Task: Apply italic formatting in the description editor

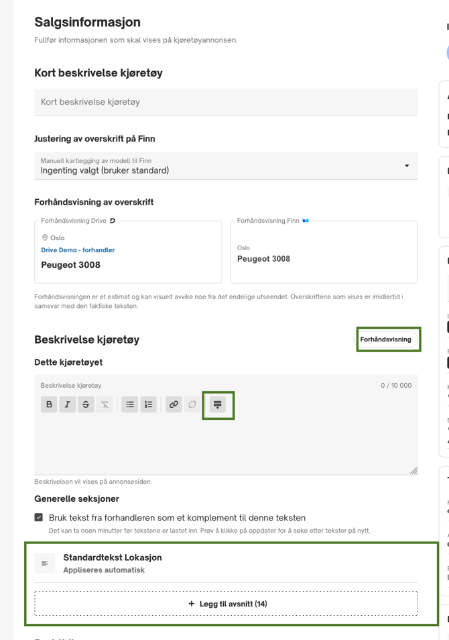Action: point(66,405)
